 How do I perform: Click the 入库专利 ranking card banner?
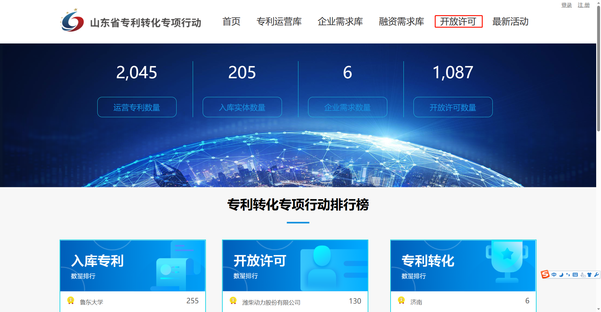pyautogui.click(x=133, y=266)
